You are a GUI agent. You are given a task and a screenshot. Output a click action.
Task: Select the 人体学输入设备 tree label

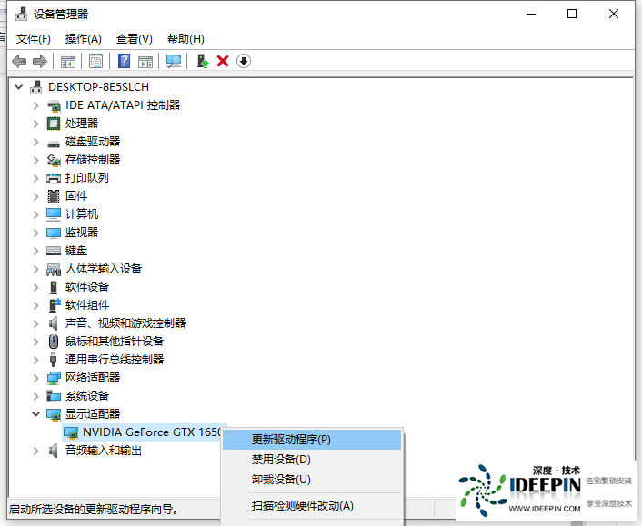click(x=103, y=269)
